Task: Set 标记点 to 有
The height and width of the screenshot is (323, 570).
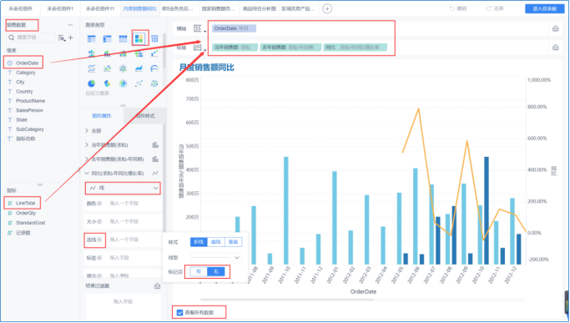Action: (x=199, y=272)
